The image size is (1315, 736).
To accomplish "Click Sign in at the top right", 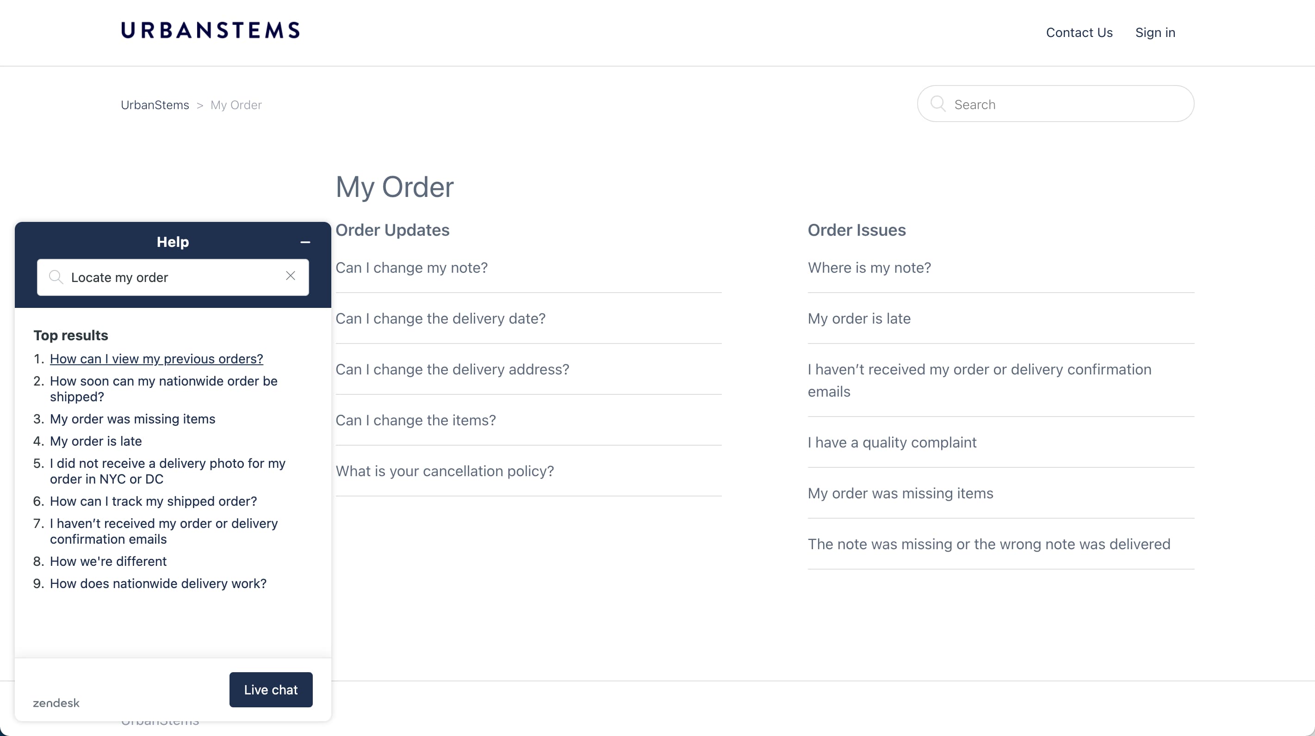I will (x=1155, y=32).
